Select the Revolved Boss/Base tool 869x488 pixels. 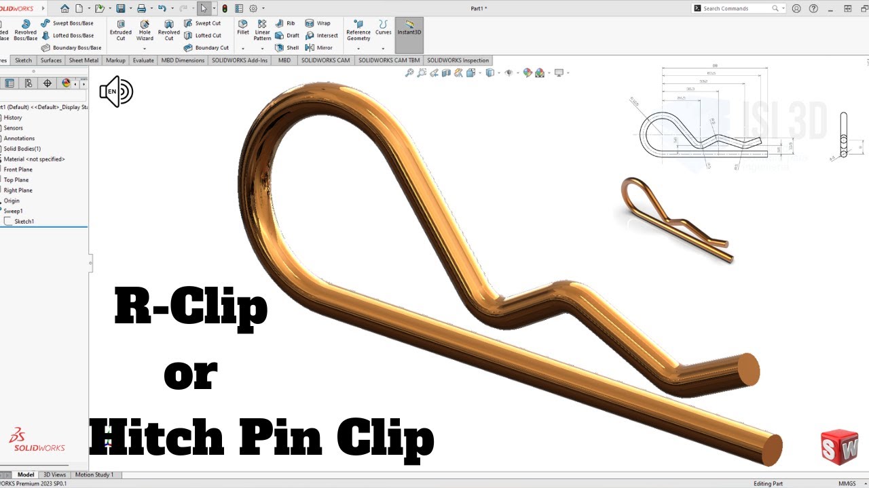[26, 30]
